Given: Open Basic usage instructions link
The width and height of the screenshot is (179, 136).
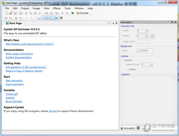Looking at the screenshot, I should pos(19,54).
